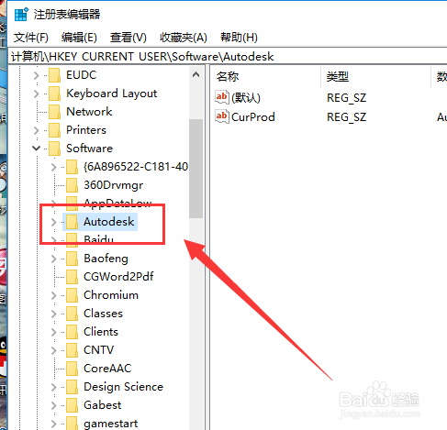Expand the Design Science key

click(x=54, y=387)
